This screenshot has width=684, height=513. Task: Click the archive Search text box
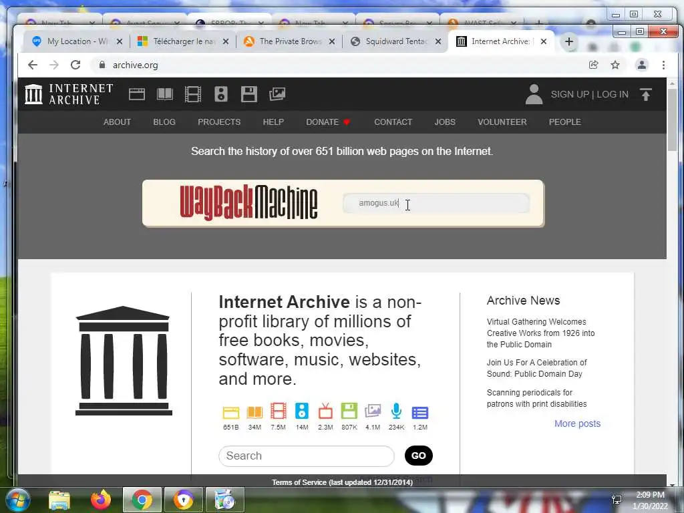[306, 456]
